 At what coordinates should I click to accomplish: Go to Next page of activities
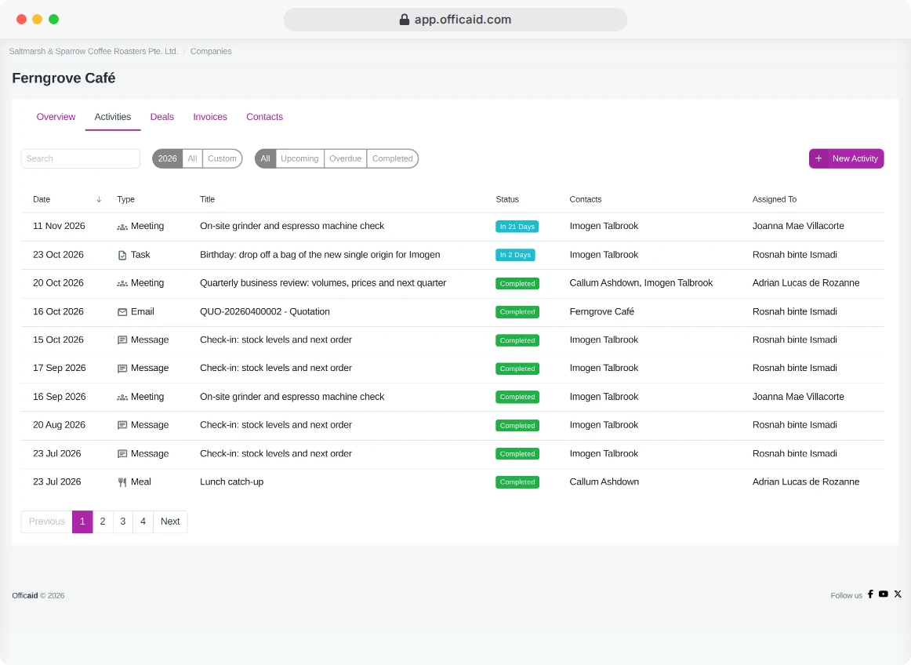[170, 521]
